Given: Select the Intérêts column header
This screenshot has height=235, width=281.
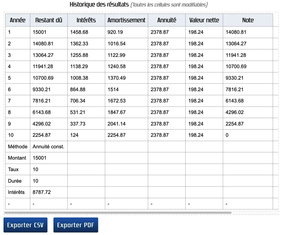Looking at the screenshot, I should tap(86, 20).
